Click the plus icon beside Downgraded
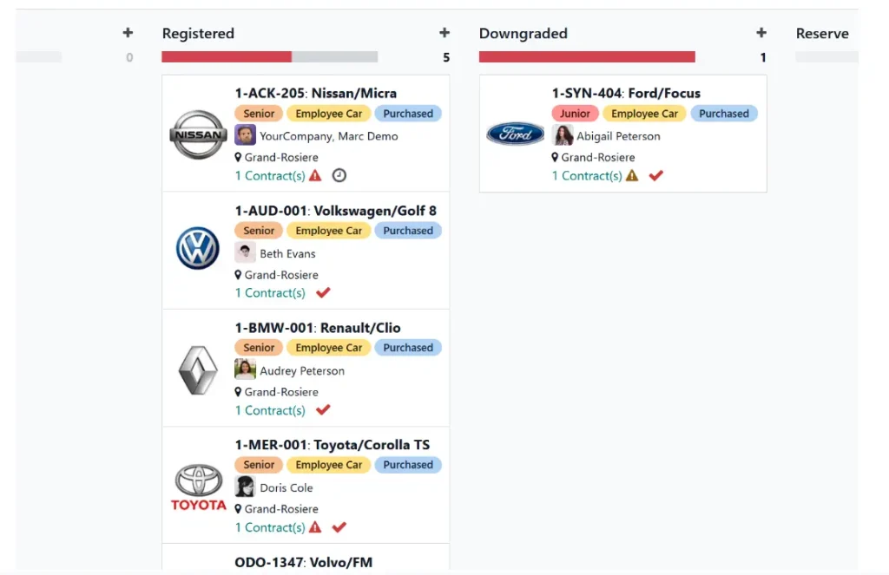The image size is (889, 575). coord(761,33)
